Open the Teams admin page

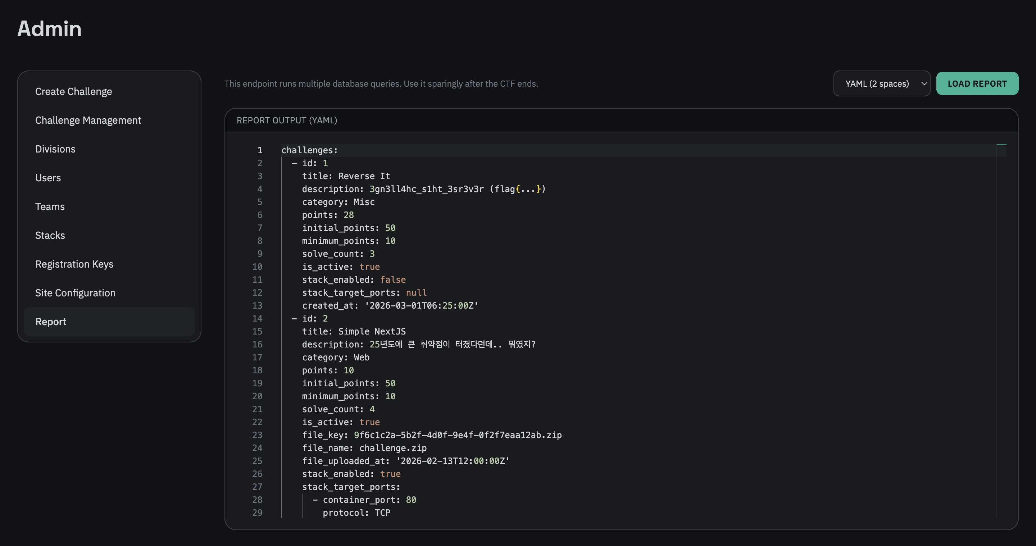50,207
